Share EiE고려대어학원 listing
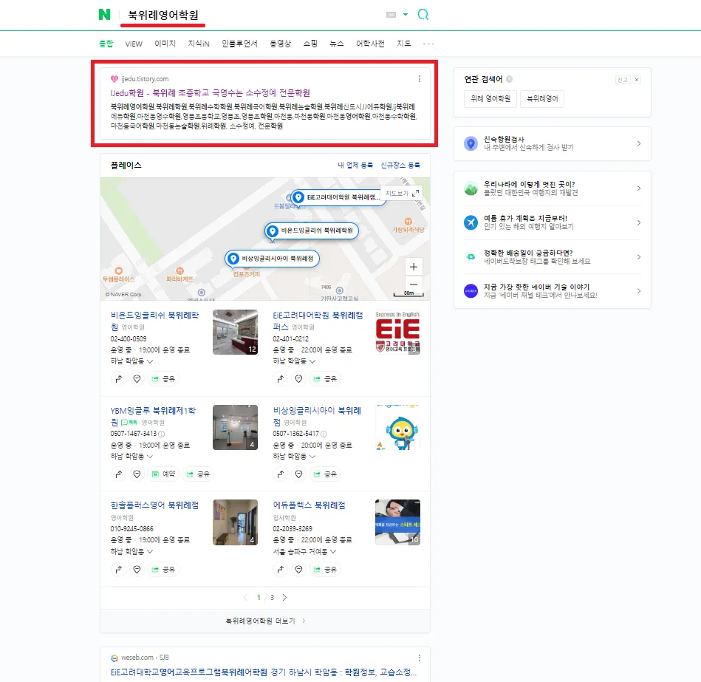The height and width of the screenshot is (682, 701). coord(325,379)
